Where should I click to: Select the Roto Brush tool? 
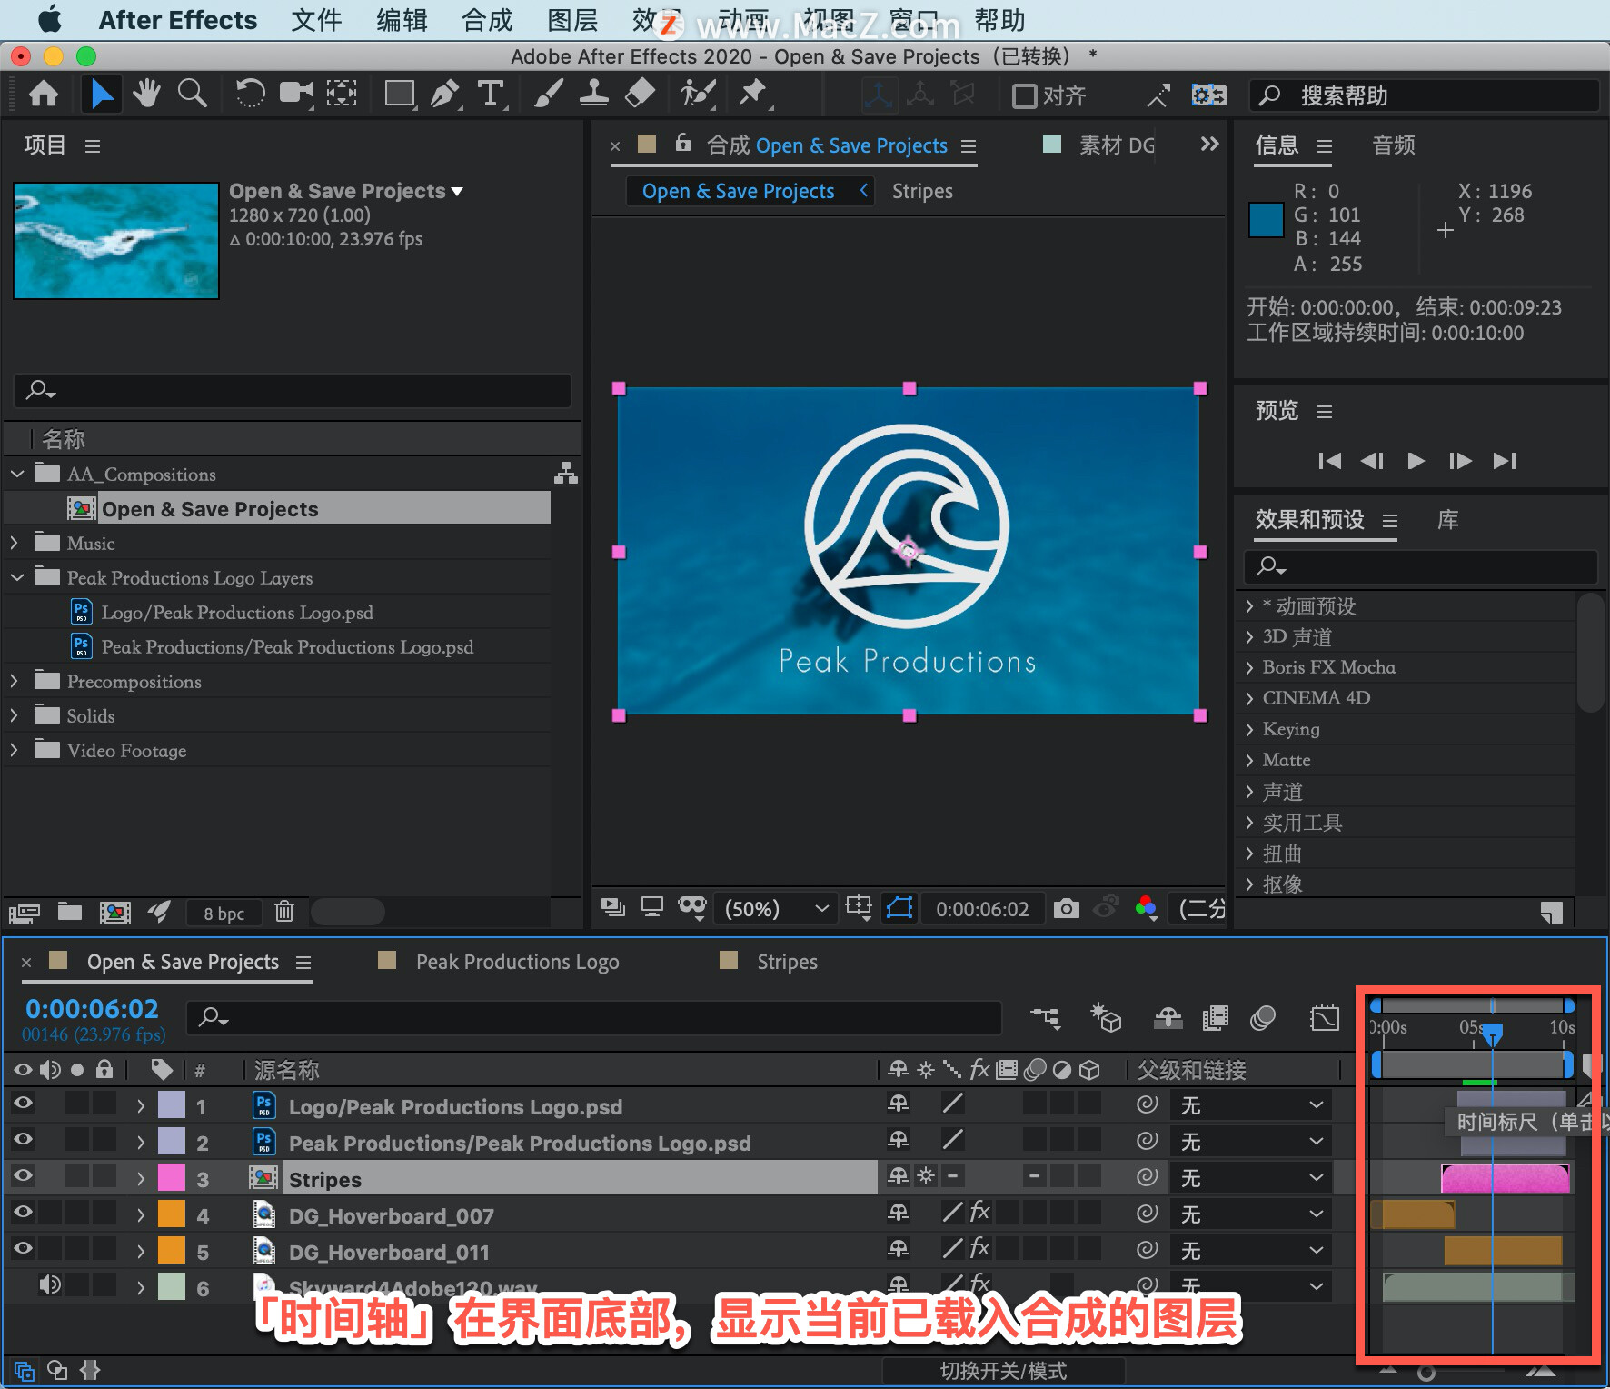[698, 94]
